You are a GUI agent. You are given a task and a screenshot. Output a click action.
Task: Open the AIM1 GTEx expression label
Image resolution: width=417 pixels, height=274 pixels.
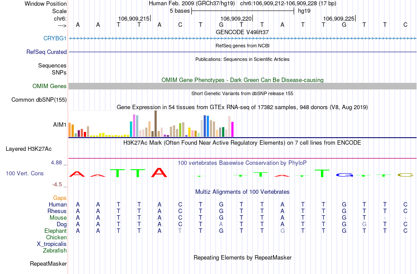[x=60, y=125]
